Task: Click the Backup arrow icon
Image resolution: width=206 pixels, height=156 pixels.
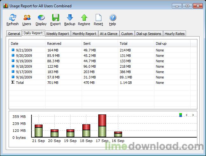Action: [70, 18]
